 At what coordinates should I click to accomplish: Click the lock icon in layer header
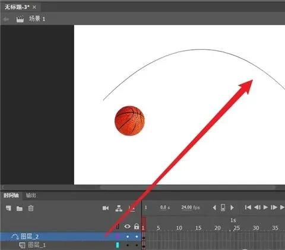(x=137, y=226)
